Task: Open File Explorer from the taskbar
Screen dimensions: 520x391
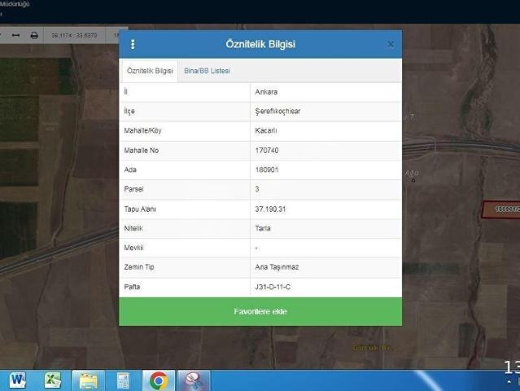Action: pyautogui.click(x=88, y=380)
